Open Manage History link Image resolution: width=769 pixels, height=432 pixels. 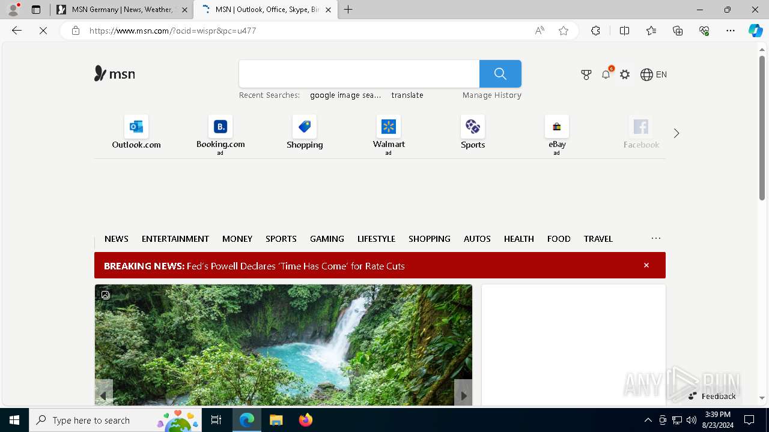pos(492,95)
